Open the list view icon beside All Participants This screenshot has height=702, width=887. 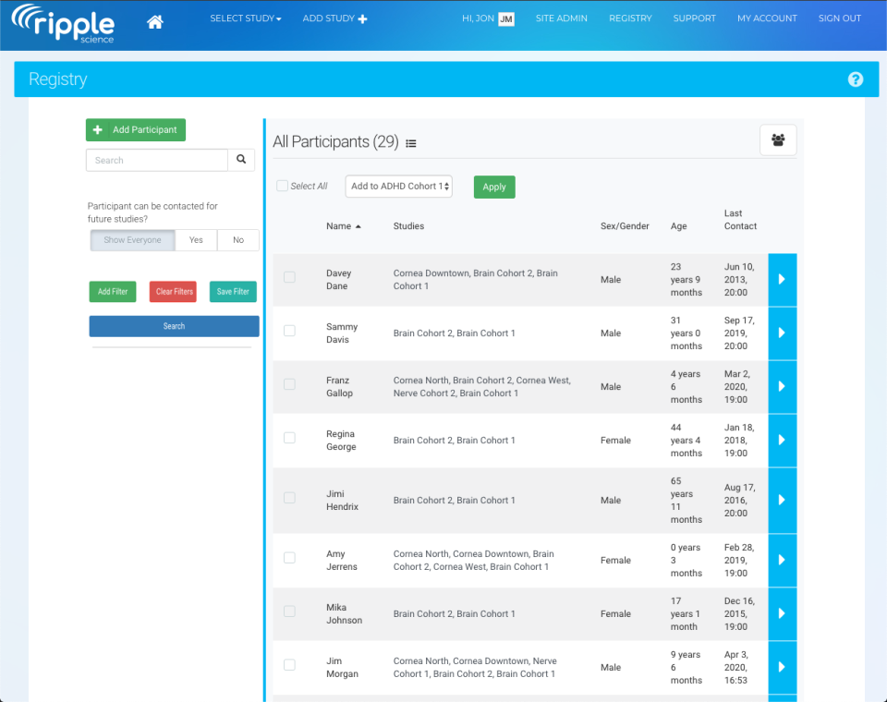click(x=411, y=143)
